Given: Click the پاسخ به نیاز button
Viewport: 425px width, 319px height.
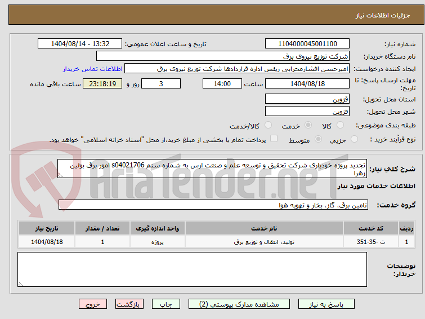Looking at the screenshot, I should tap(326, 304).
